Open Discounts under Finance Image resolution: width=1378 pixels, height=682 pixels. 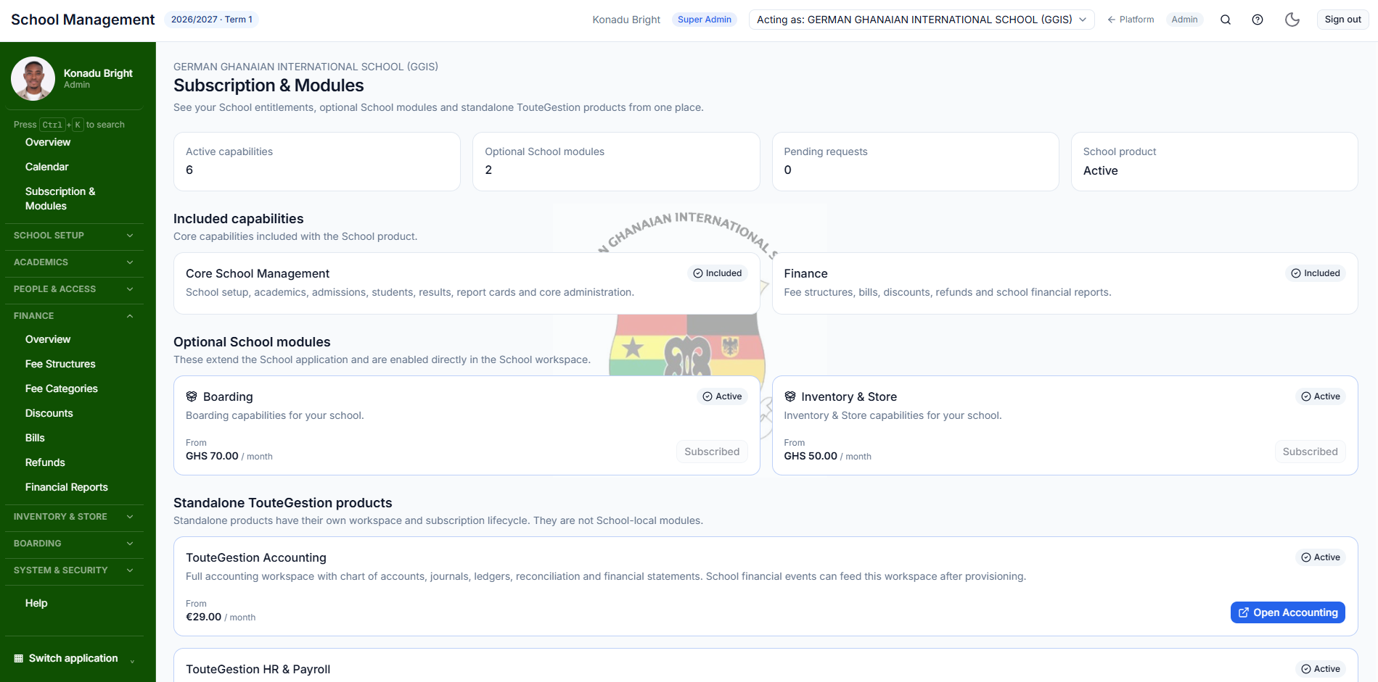coord(49,413)
